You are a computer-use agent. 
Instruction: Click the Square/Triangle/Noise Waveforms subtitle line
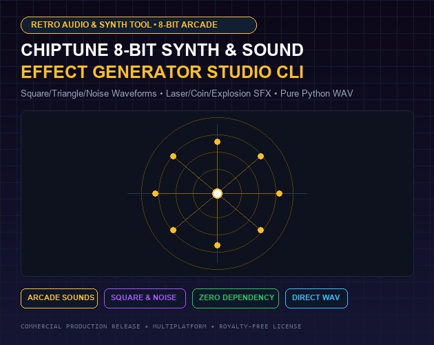tap(187, 93)
